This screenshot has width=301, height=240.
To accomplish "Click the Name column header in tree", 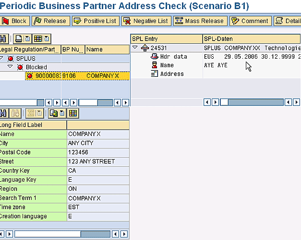I will (x=107, y=50).
